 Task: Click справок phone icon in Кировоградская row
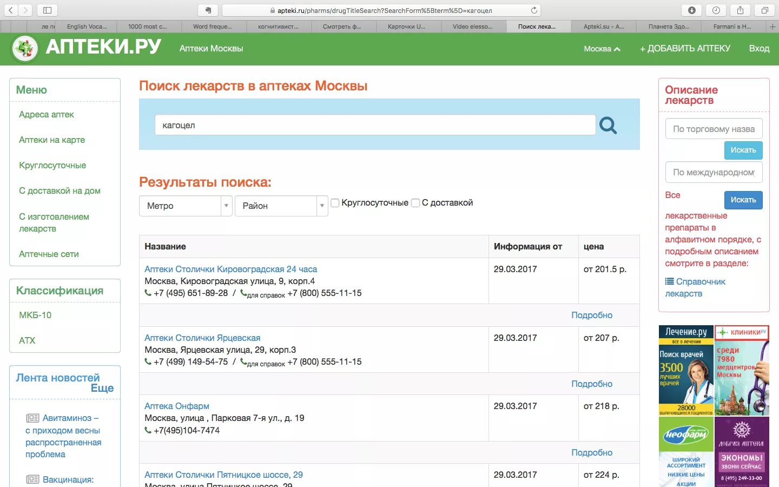243,293
